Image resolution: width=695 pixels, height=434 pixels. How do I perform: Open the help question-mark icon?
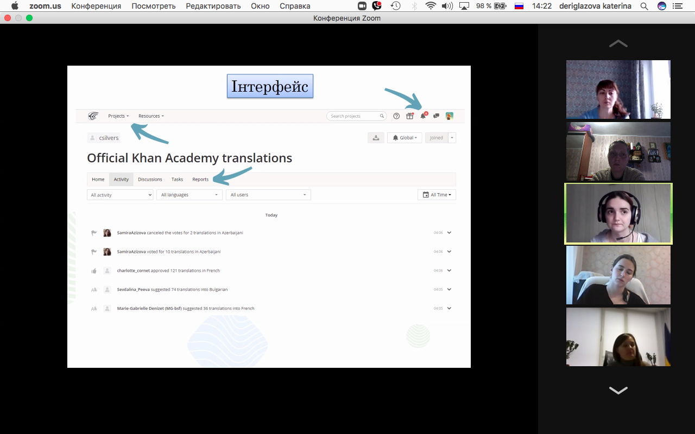pyautogui.click(x=396, y=116)
